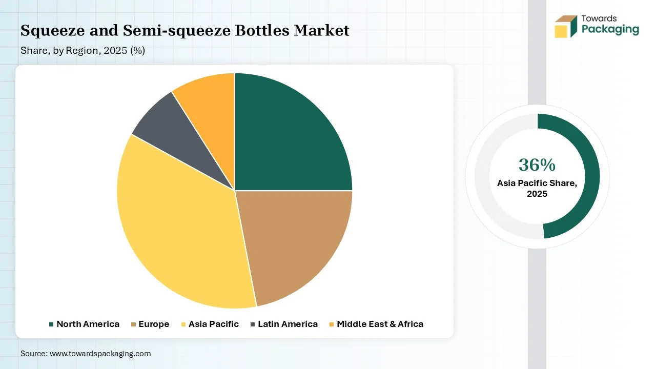Viewport: 656px width, 369px height.
Task: Click the Europe legend color square
Action: point(134,324)
